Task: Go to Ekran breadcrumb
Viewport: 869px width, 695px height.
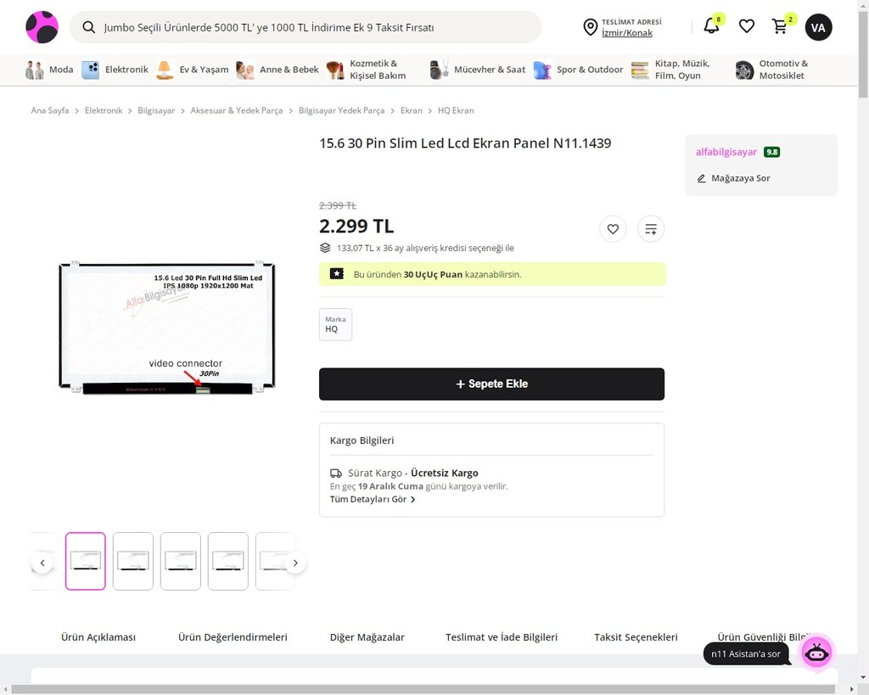Action: click(x=412, y=110)
